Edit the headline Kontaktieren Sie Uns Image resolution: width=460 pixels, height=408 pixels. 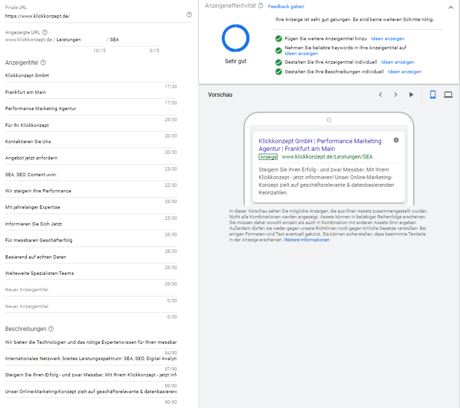91,142
